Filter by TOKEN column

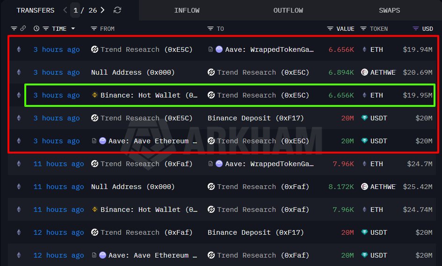pos(363,28)
